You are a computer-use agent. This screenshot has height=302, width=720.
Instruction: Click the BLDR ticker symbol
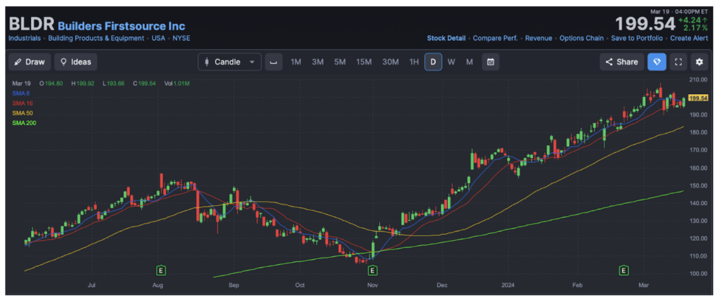tap(31, 24)
